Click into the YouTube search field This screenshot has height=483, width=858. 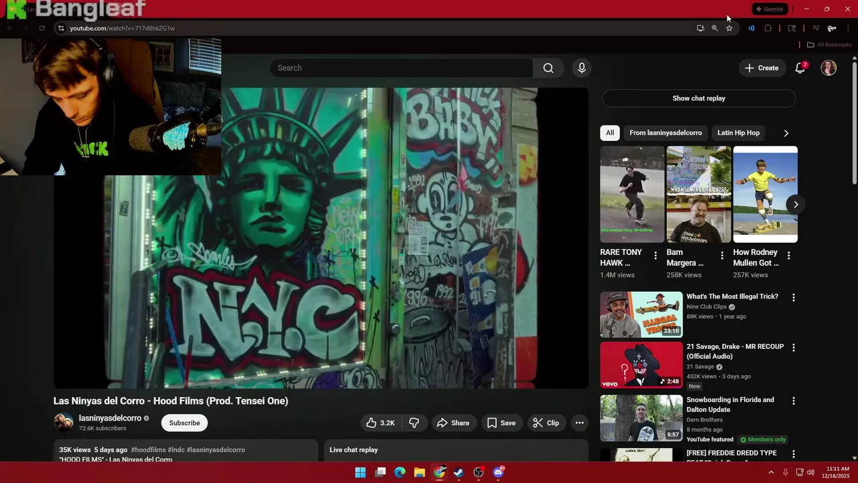click(x=401, y=68)
